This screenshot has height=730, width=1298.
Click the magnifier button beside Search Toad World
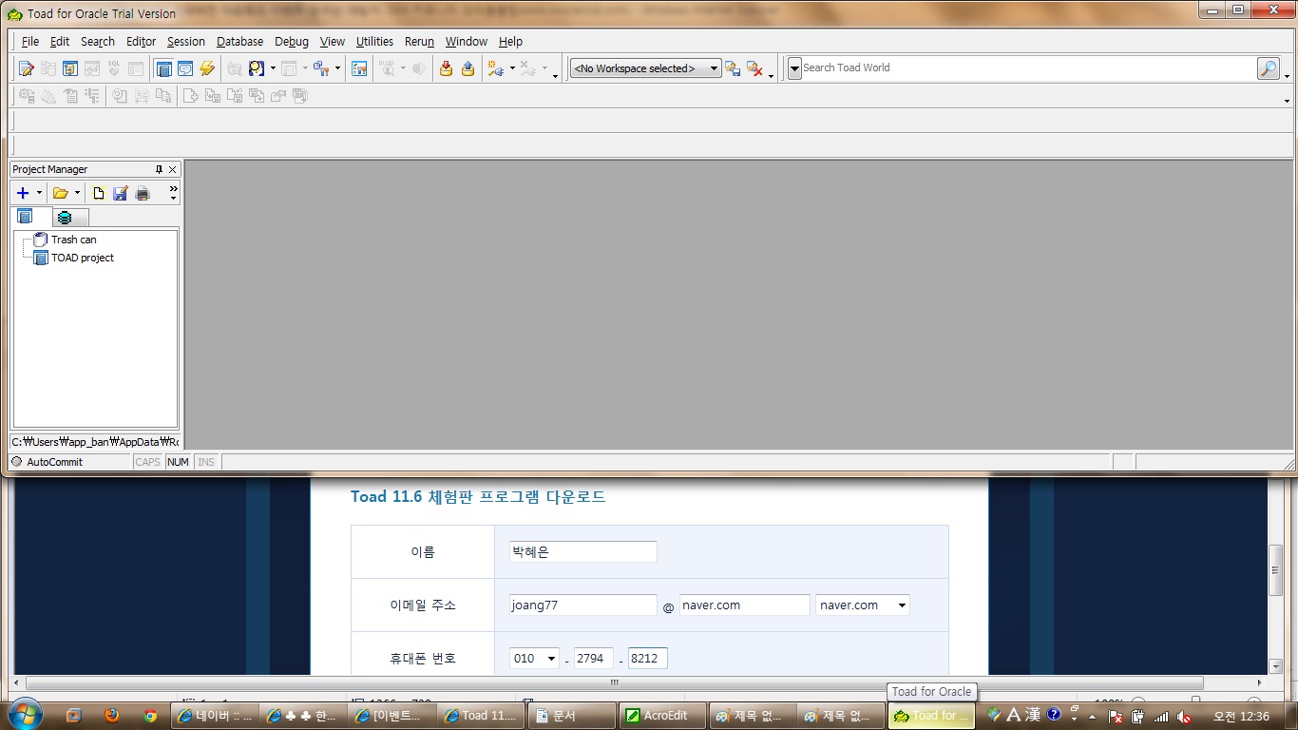pyautogui.click(x=1268, y=68)
